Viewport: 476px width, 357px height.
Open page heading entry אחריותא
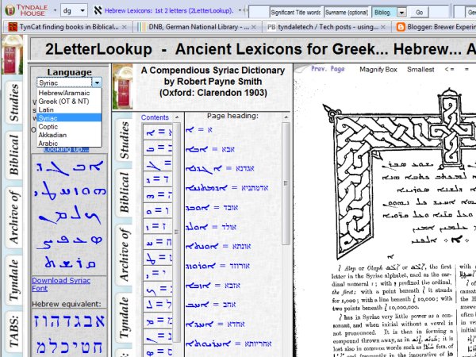click(x=228, y=344)
